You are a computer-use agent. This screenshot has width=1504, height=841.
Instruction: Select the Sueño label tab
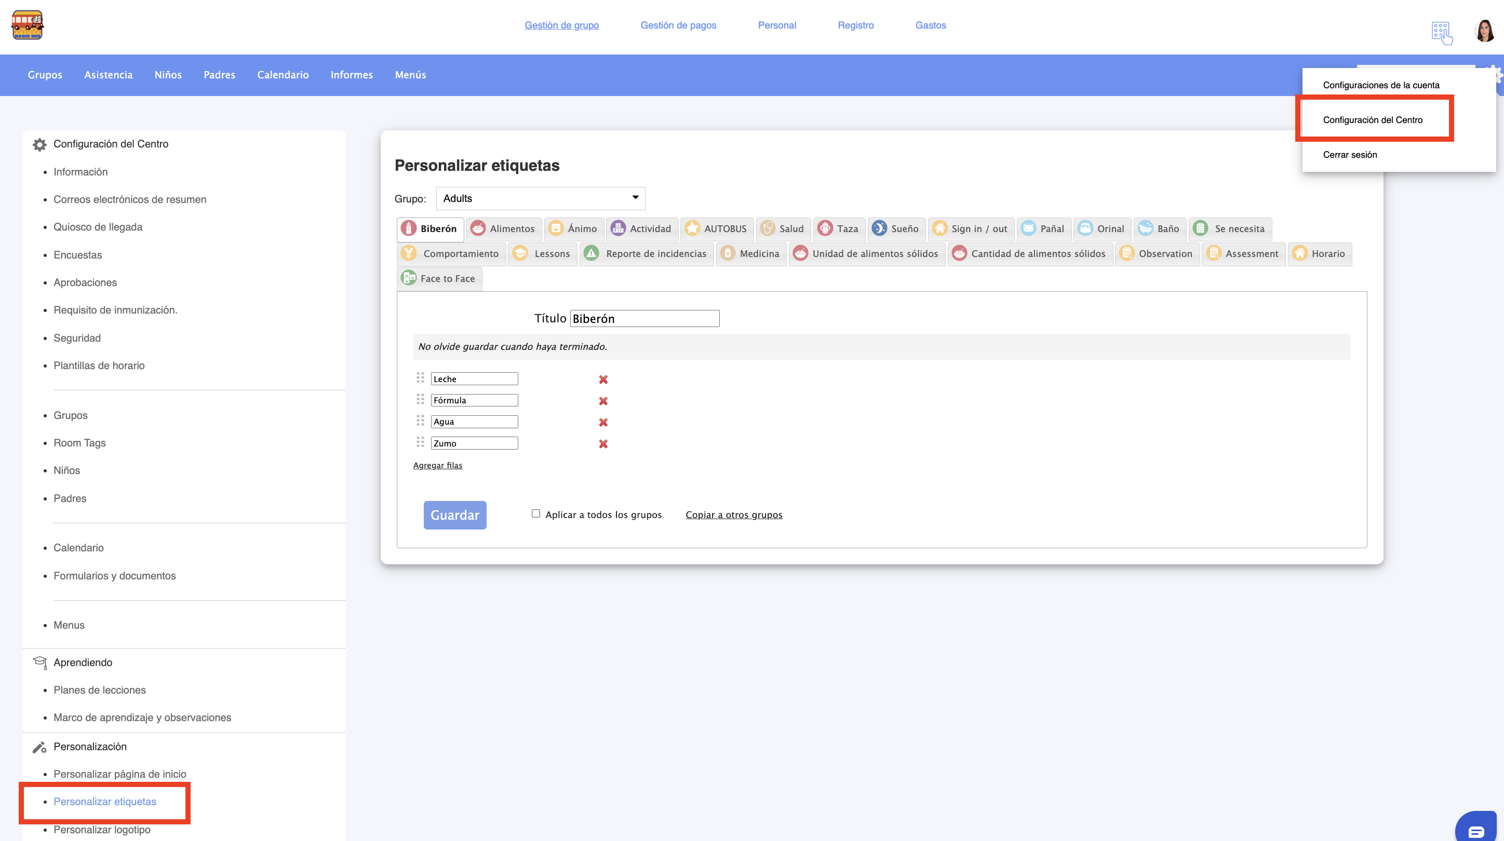pos(896,229)
